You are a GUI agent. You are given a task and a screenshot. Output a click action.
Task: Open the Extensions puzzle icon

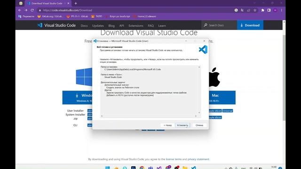tap(262, 10)
